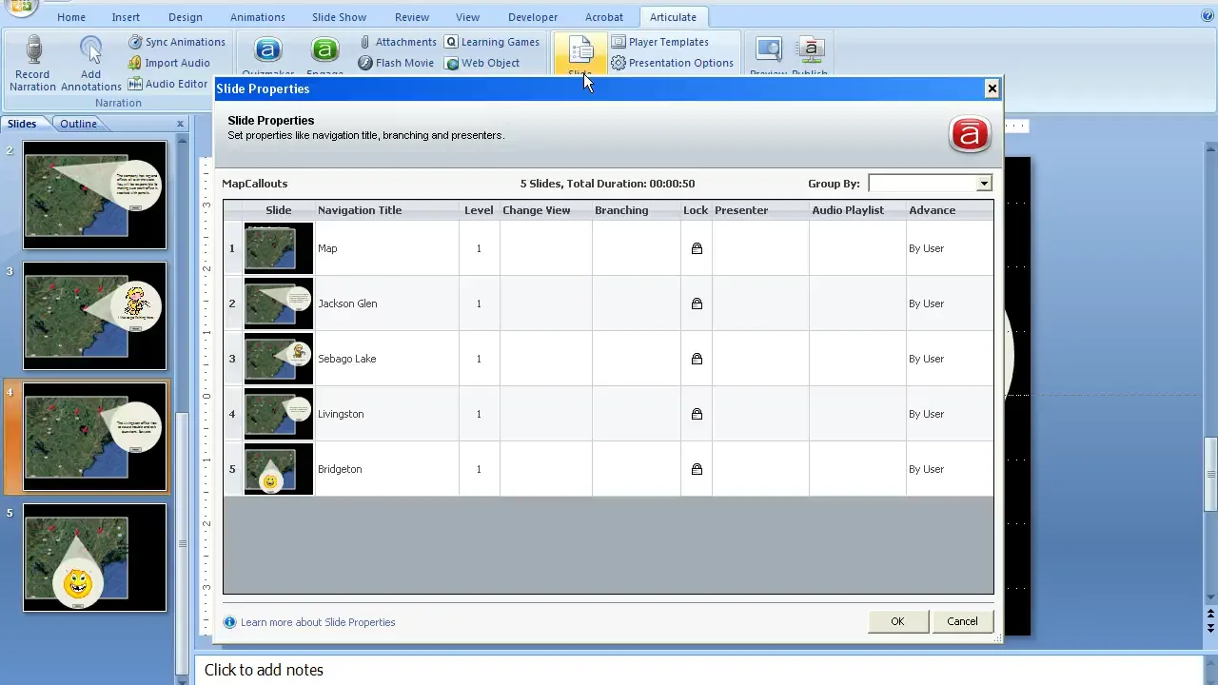The width and height of the screenshot is (1218, 685).
Task: Click OK in Slide Properties dialog
Action: pos(897,621)
